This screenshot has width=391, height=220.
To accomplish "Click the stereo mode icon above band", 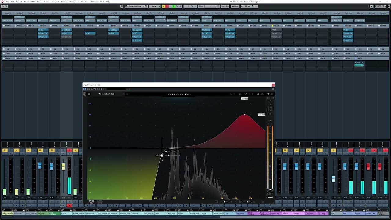I will 172,151.
